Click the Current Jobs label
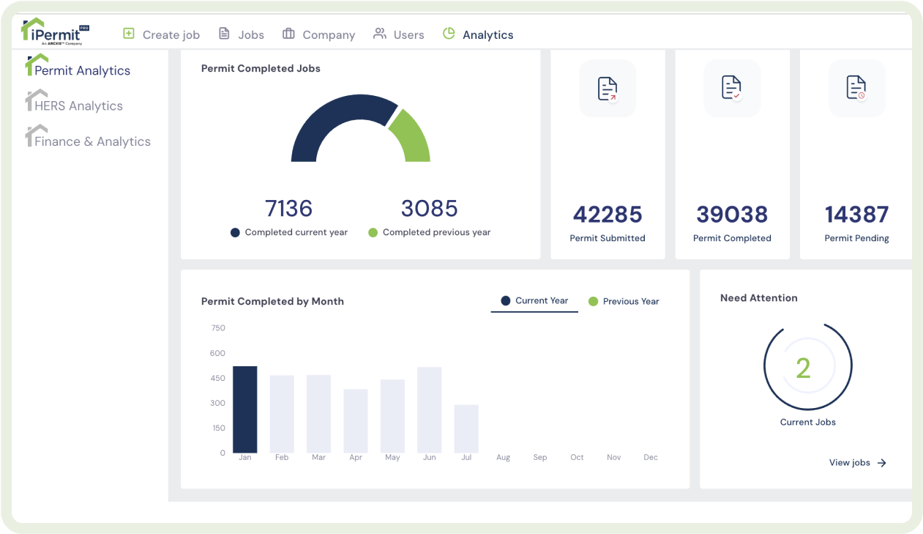923x534 pixels. click(x=808, y=422)
